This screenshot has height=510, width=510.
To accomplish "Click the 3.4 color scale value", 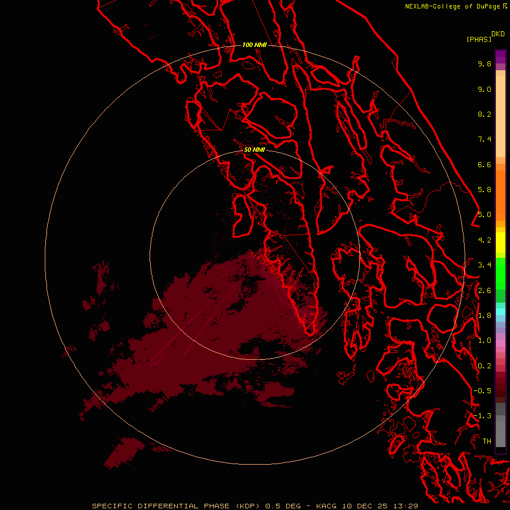I will (484, 265).
